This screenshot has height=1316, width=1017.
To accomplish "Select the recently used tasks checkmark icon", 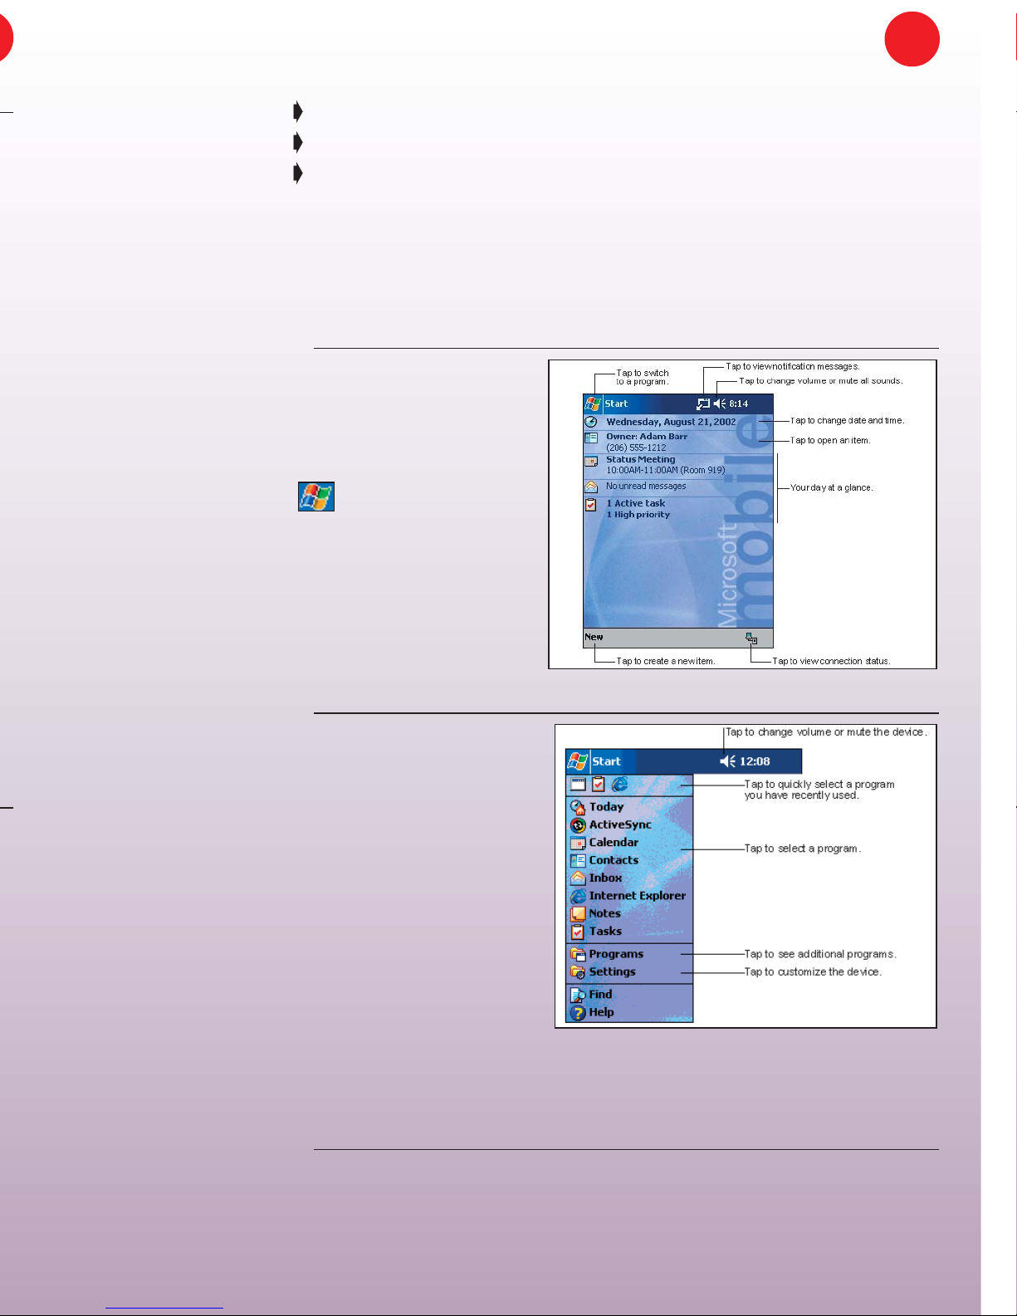I will (x=598, y=784).
